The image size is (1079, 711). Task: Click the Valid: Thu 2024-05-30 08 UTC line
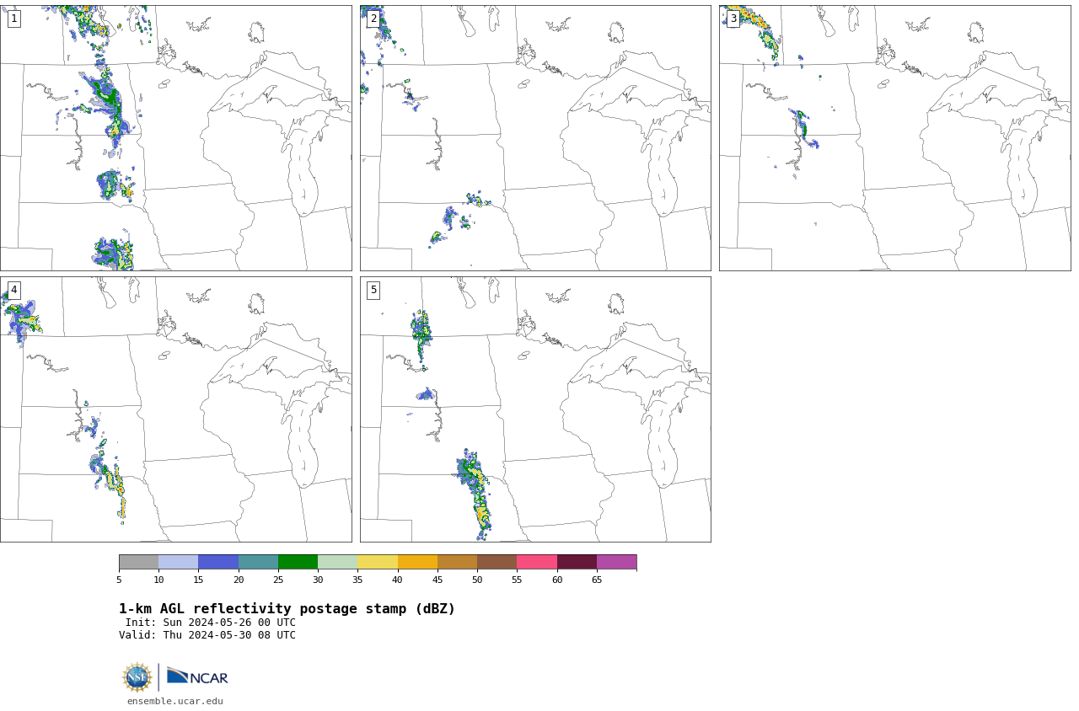click(207, 635)
